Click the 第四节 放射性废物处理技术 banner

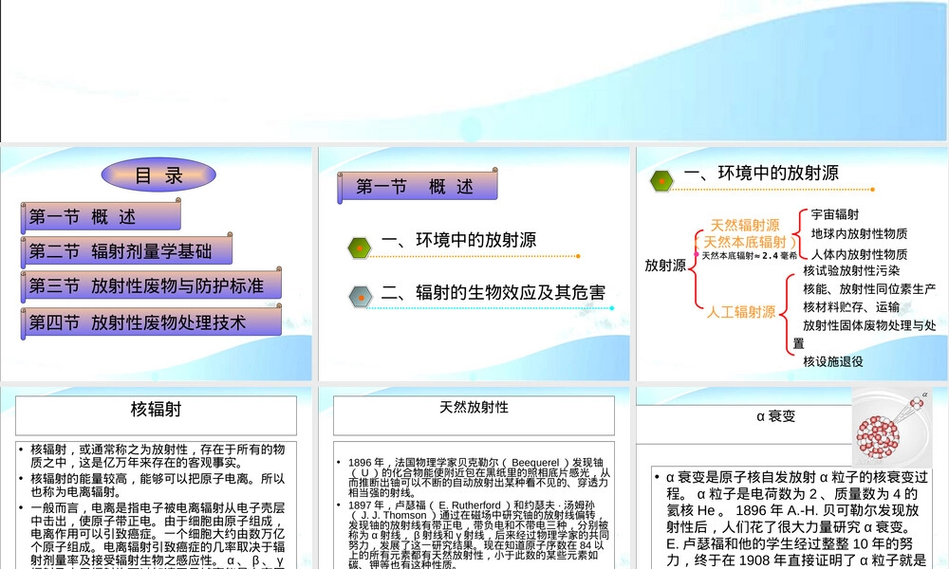(151, 321)
